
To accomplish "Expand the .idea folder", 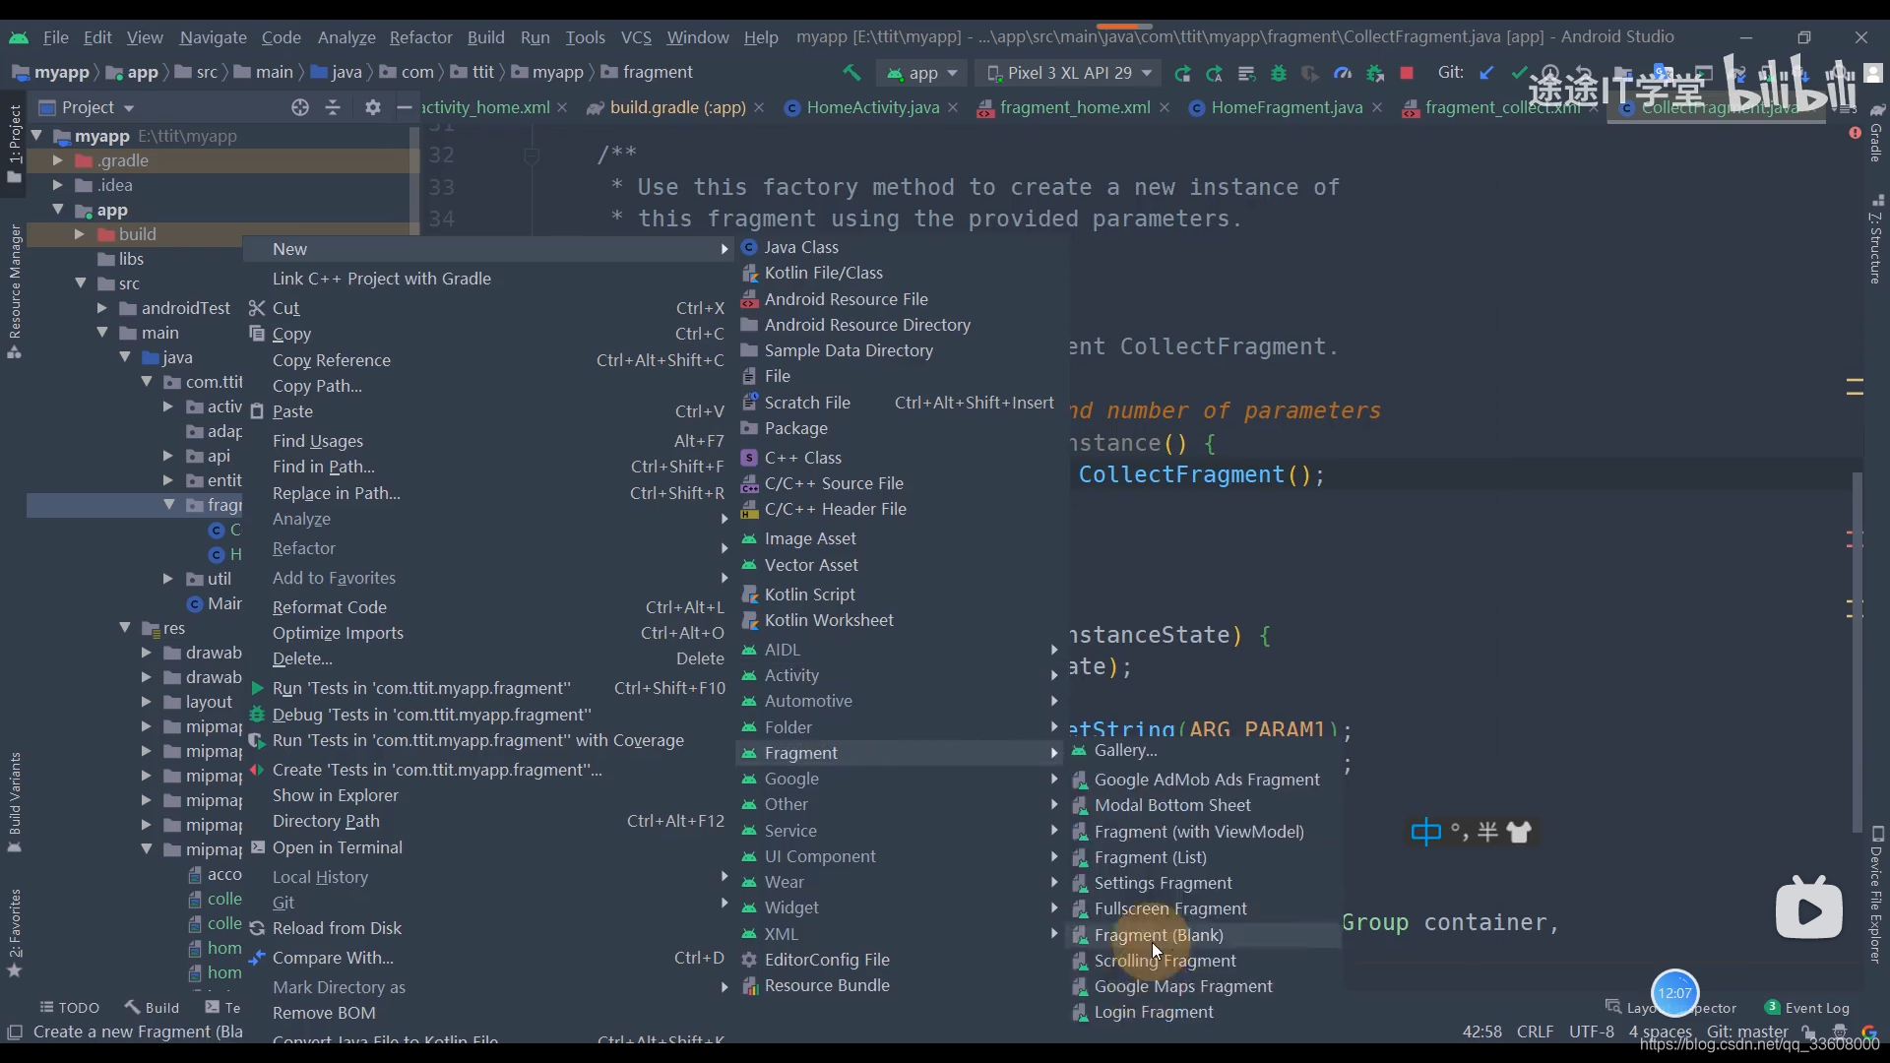I will tap(57, 185).
